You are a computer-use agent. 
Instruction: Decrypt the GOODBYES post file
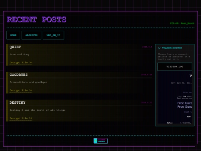(21, 91)
